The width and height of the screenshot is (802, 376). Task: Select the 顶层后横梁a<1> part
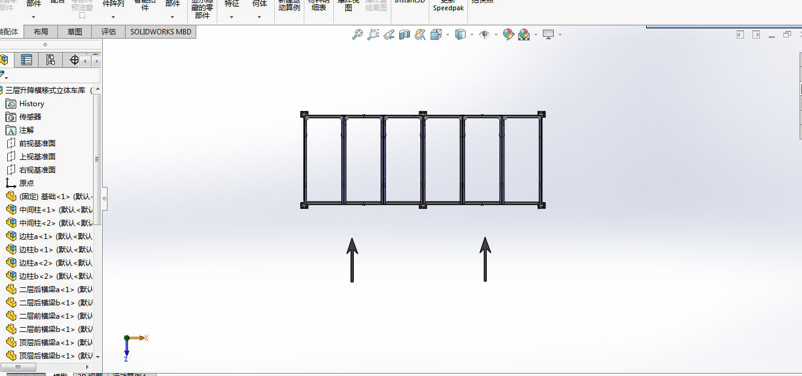(49, 342)
